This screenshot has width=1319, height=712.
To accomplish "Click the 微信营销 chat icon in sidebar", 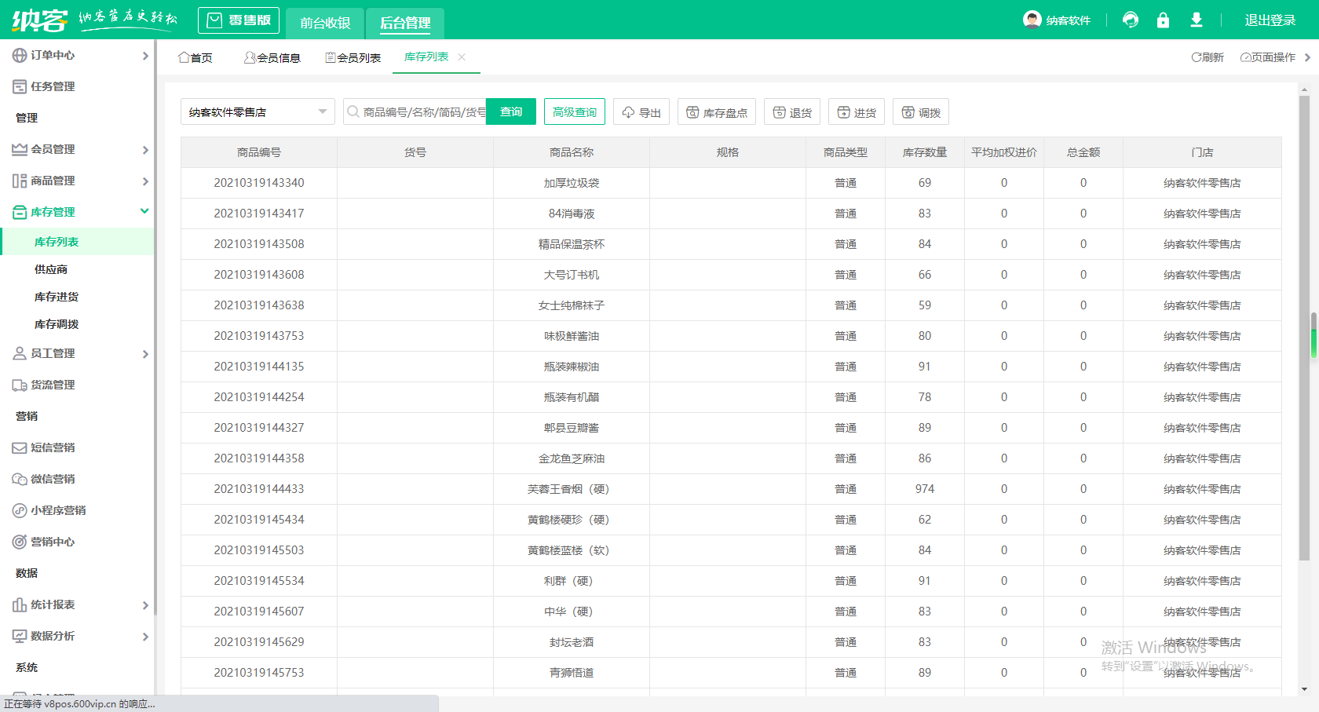I will point(19,479).
